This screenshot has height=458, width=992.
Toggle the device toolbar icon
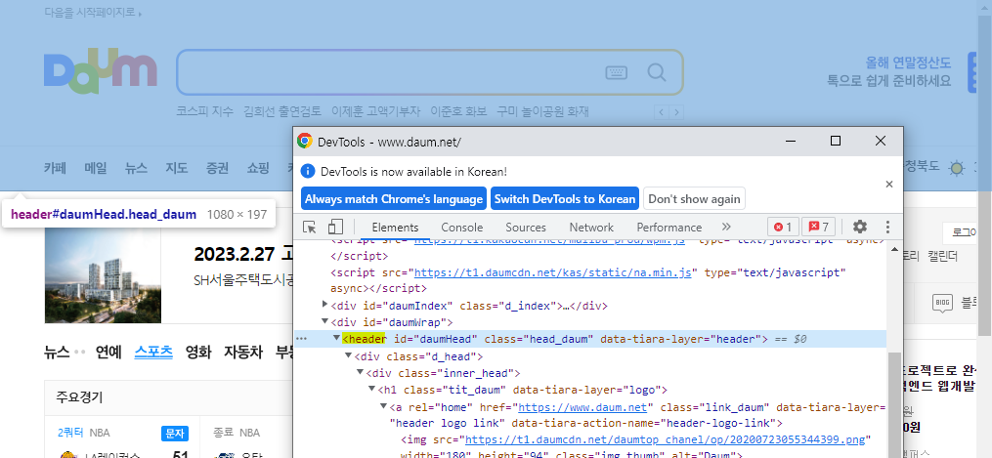click(x=334, y=227)
